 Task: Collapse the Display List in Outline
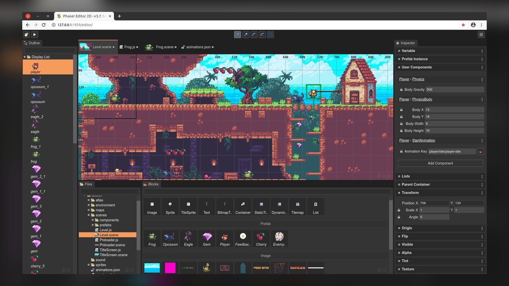pos(25,57)
